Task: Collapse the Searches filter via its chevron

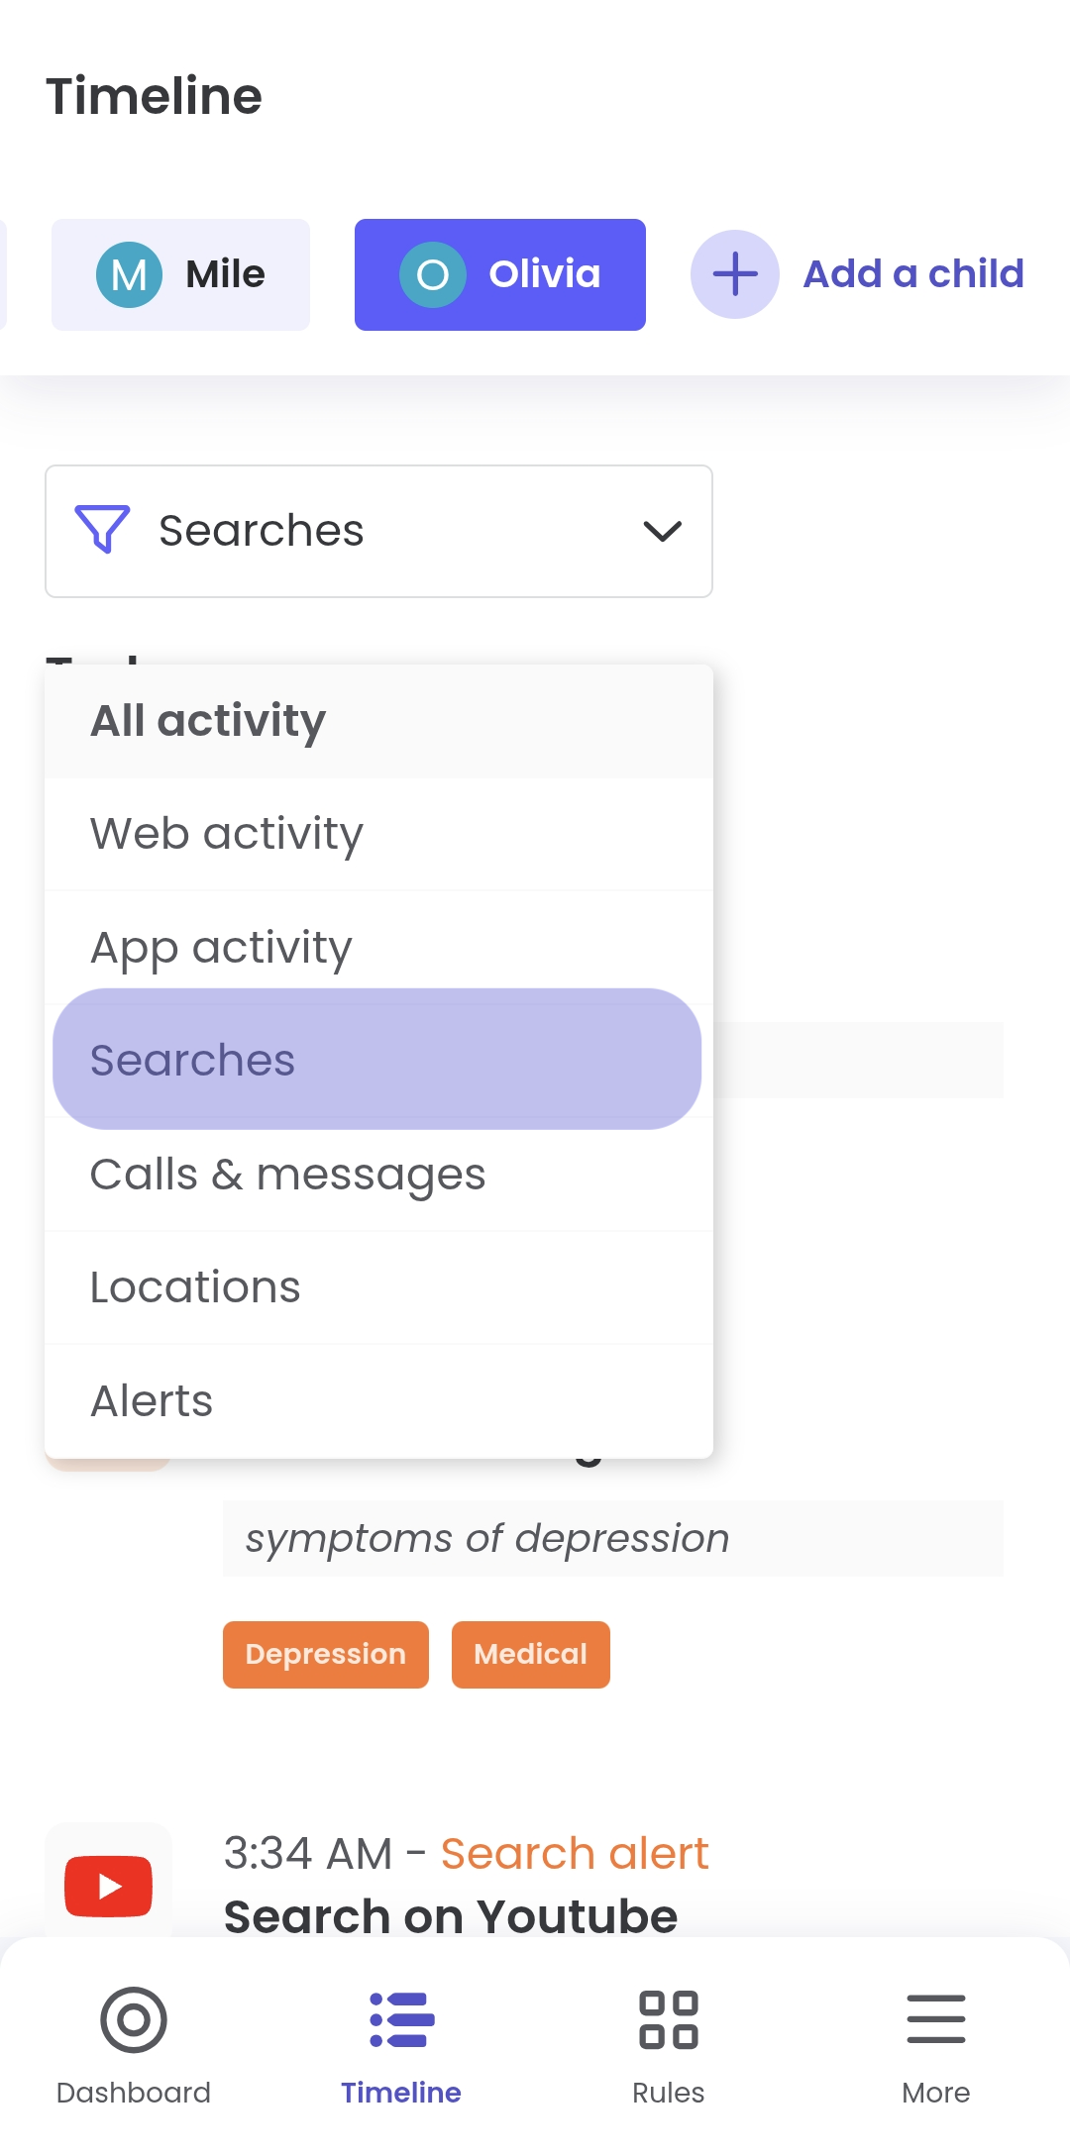Action: [x=662, y=531]
